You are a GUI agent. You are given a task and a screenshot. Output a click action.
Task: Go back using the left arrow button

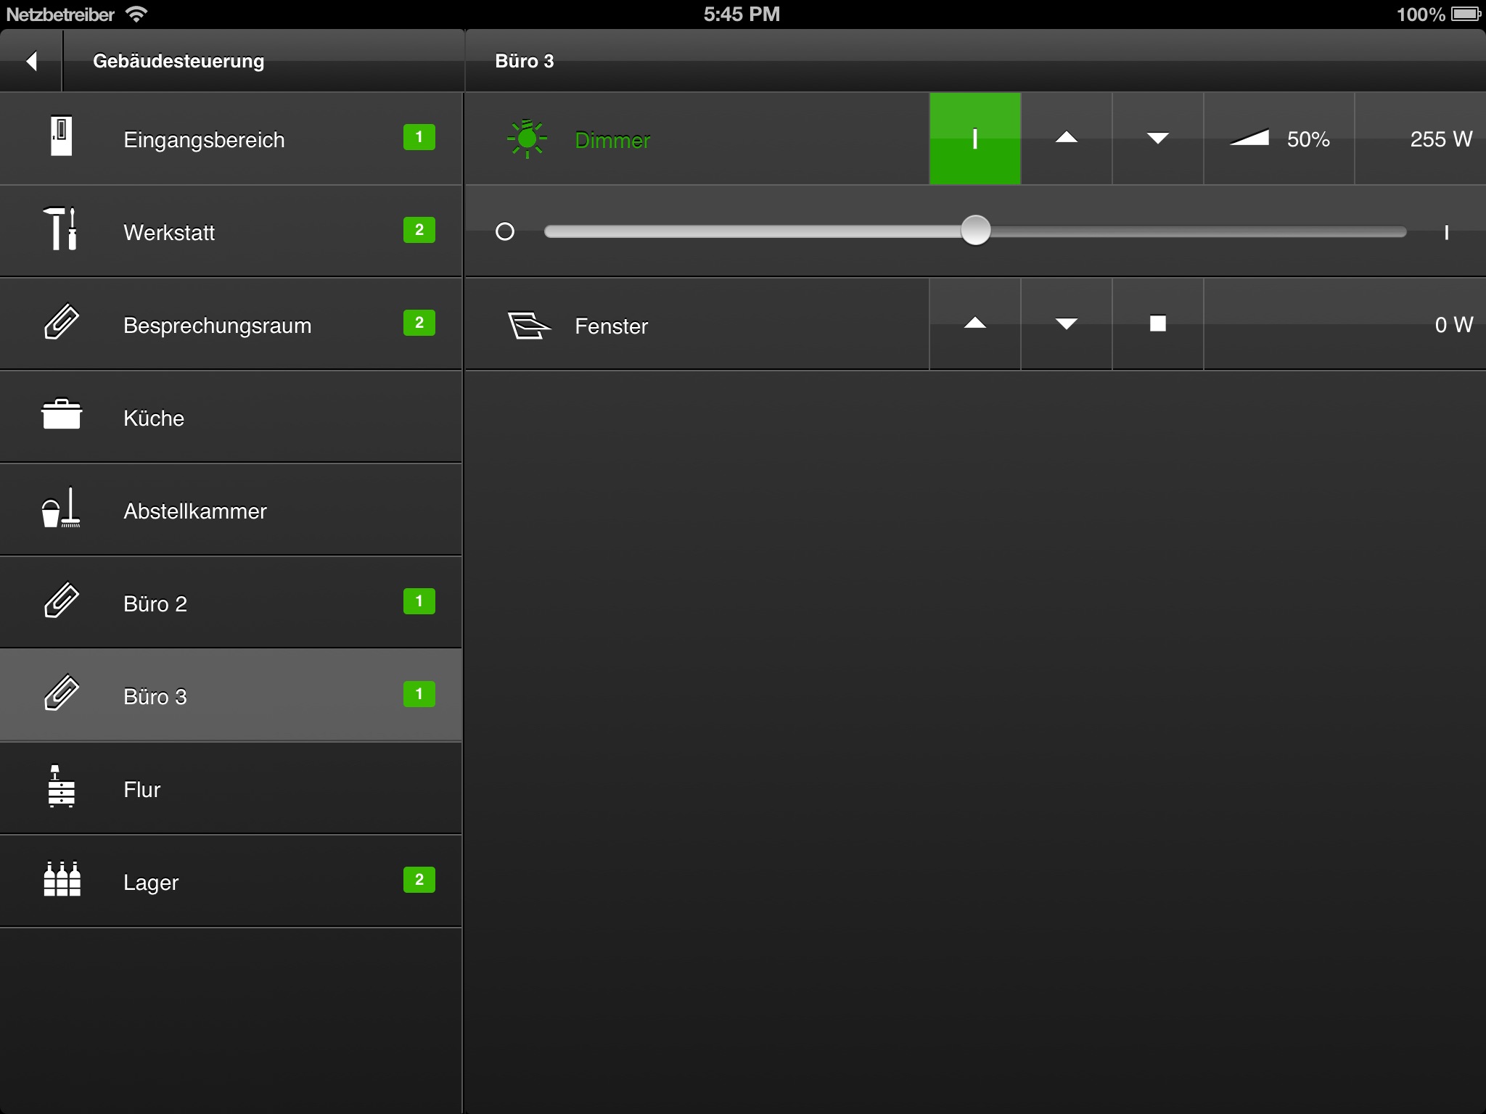click(x=31, y=61)
